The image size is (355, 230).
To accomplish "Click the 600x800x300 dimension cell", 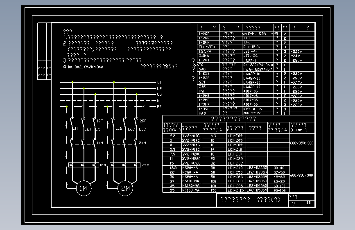I will tap(302, 175).
